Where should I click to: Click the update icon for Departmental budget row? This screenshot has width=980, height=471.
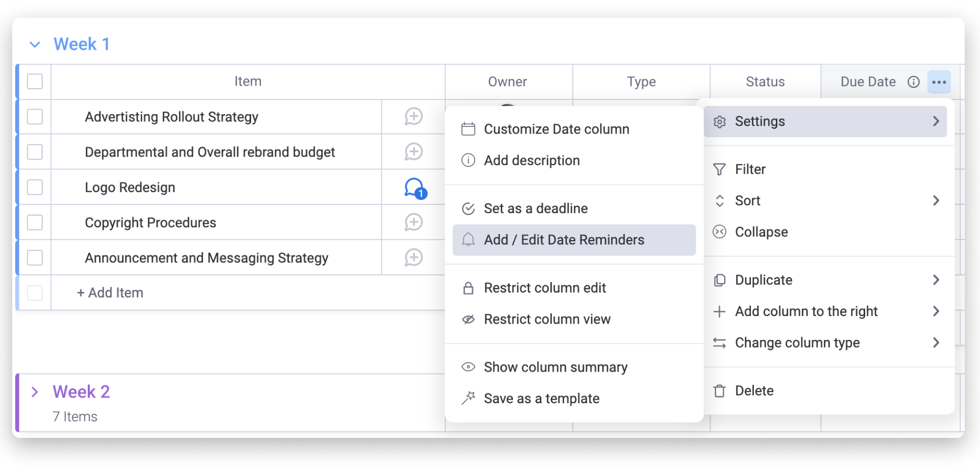pos(413,152)
